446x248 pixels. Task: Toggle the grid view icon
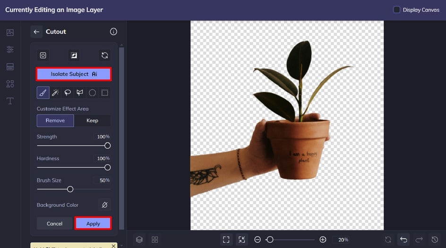pyautogui.click(x=155, y=240)
